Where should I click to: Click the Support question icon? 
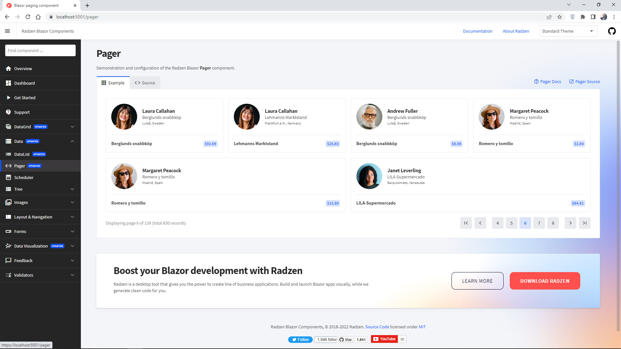8,112
